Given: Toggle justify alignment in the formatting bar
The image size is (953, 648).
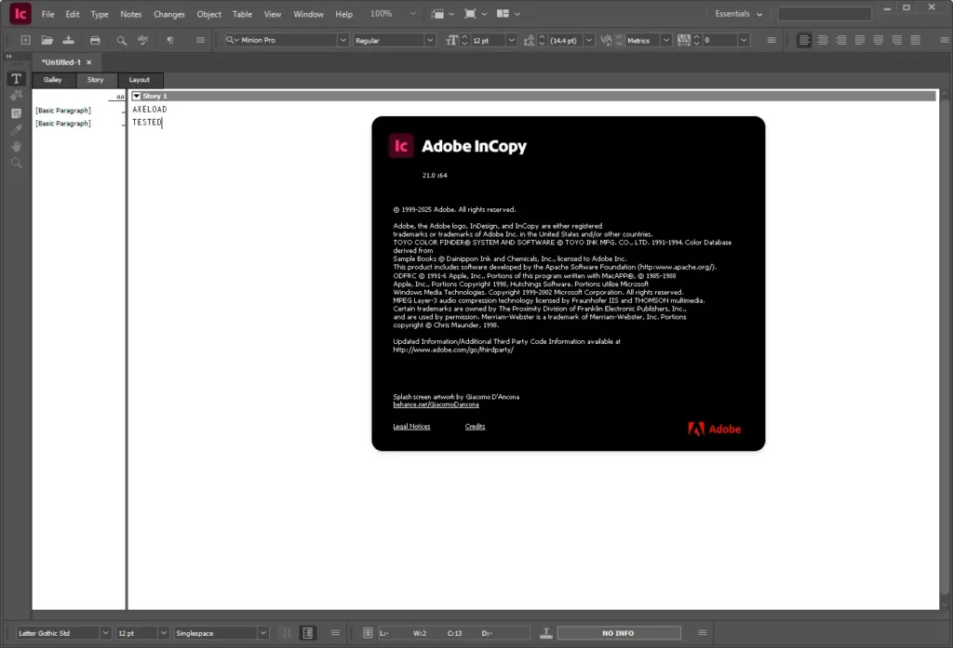Looking at the screenshot, I should pos(859,40).
